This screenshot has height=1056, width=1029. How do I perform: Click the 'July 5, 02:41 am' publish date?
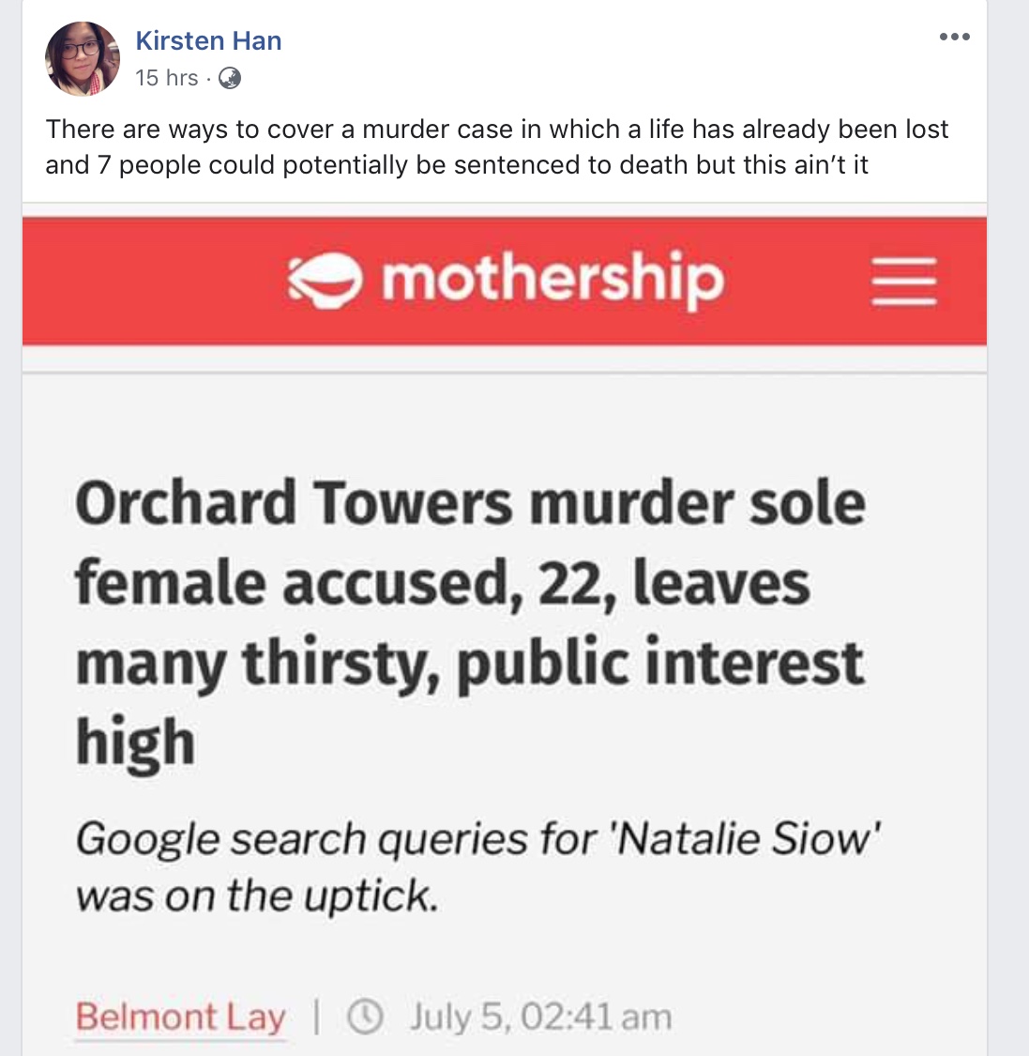(x=540, y=1017)
